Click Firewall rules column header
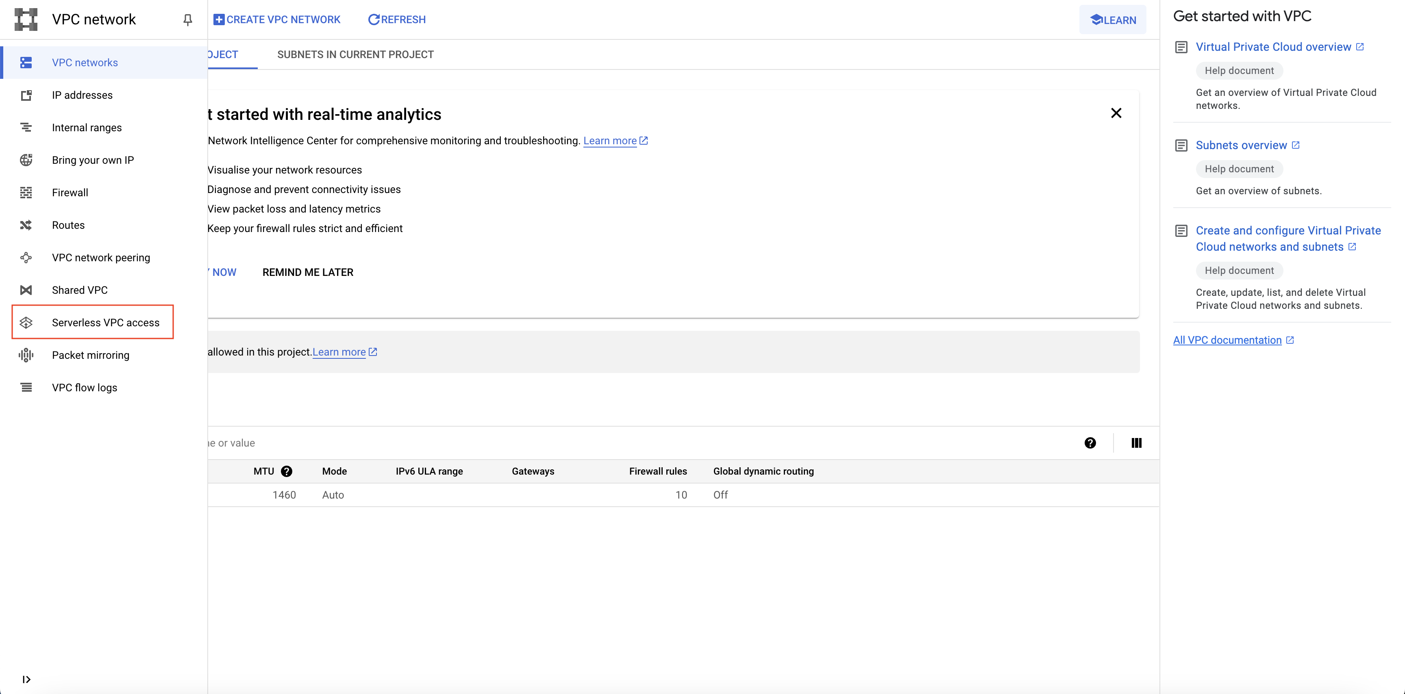Viewport: 1405px width, 694px height. pos(658,472)
